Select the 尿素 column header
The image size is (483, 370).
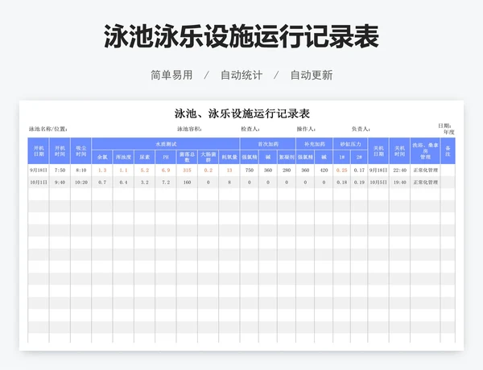(145, 157)
